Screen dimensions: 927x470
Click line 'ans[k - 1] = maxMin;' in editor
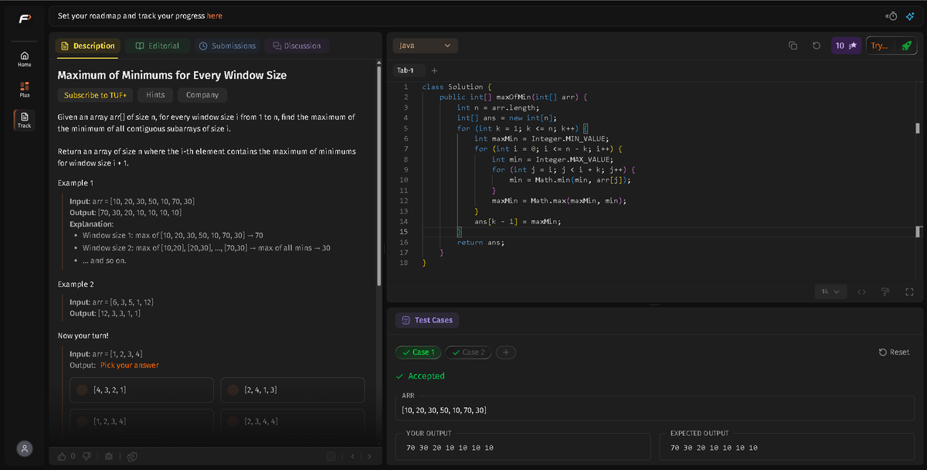click(517, 222)
